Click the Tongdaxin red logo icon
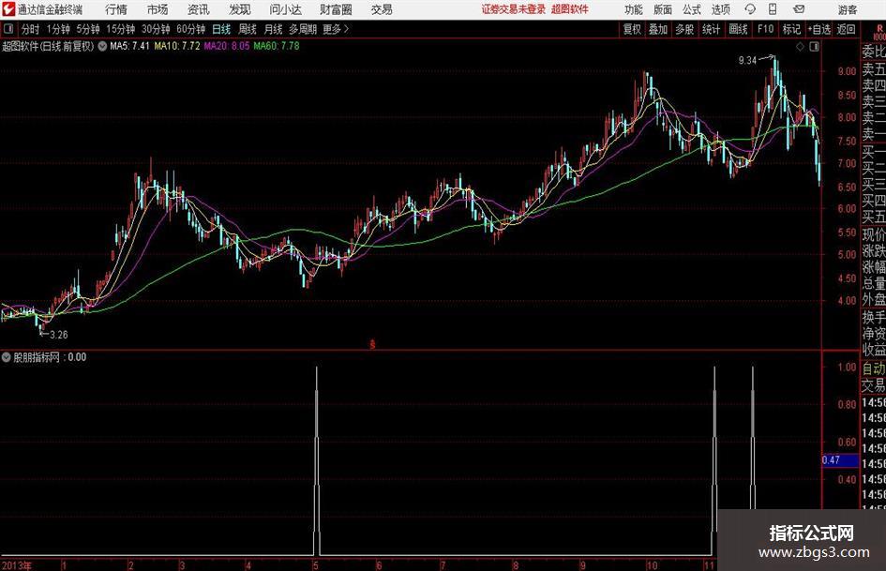Image resolution: width=886 pixels, height=571 pixels. coord(8,9)
